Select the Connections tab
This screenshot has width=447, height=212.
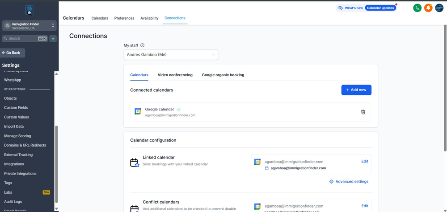[175, 18]
